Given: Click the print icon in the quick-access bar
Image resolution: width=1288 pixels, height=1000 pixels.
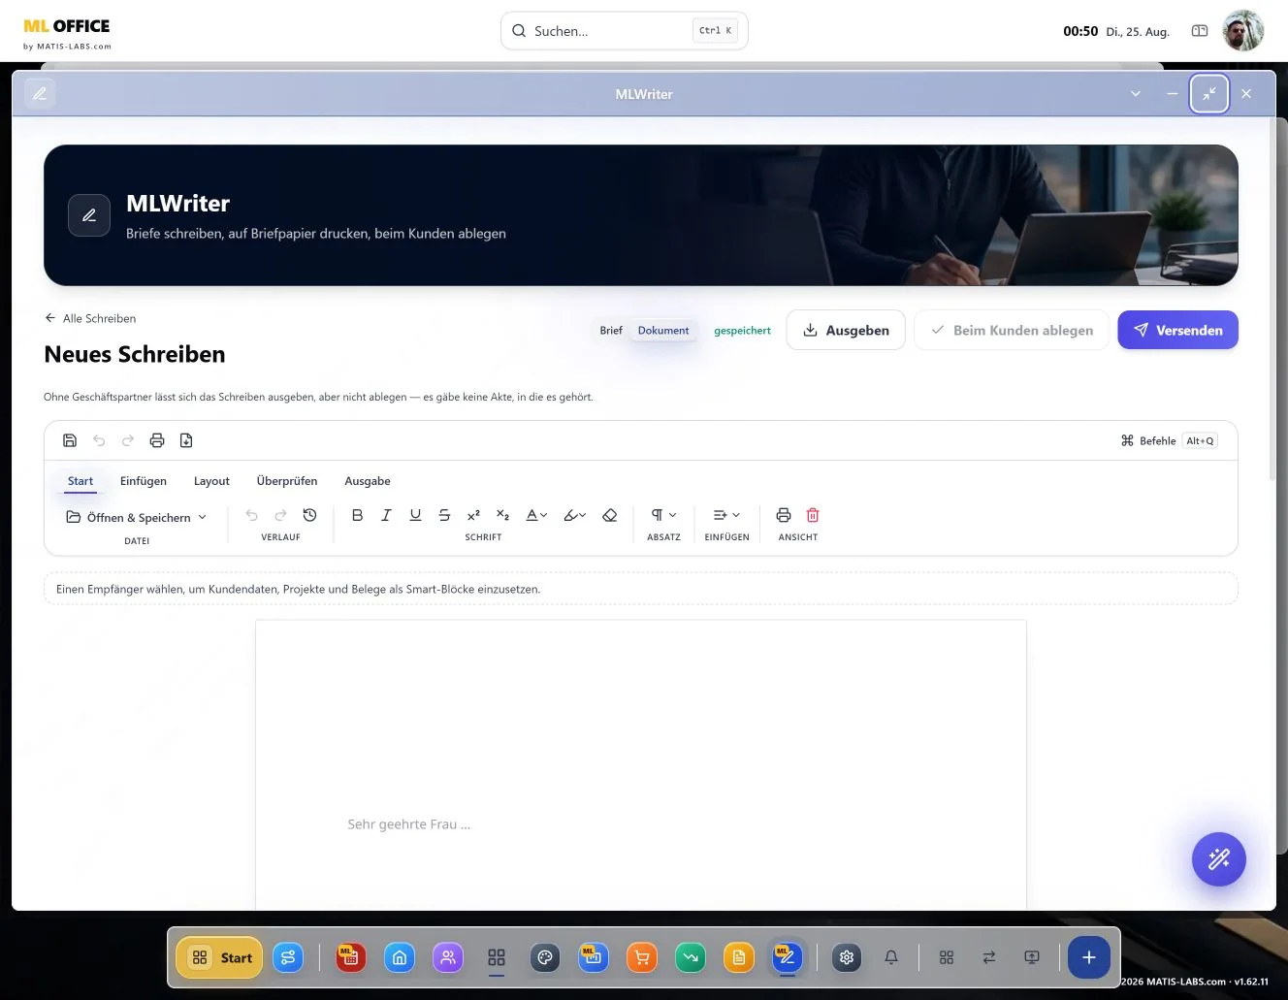Looking at the screenshot, I should pyautogui.click(x=157, y=440).
